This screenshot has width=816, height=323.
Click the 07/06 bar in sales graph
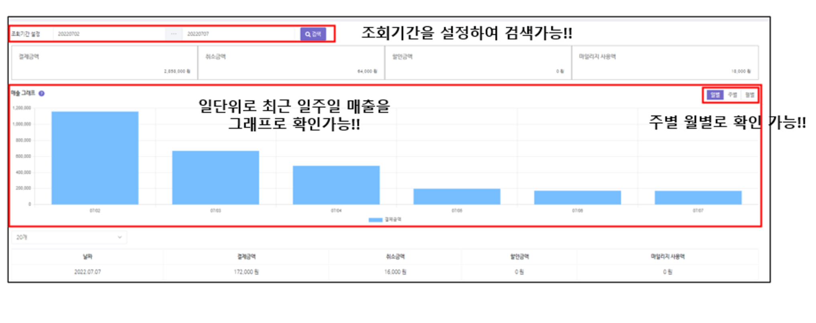pos(578,198)
